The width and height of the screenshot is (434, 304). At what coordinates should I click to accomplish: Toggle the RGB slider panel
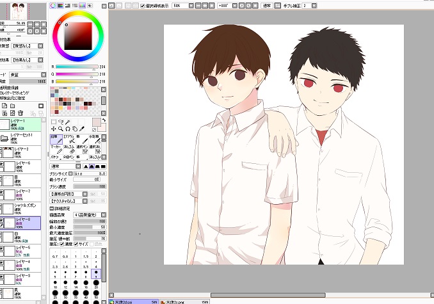point(60,6)
